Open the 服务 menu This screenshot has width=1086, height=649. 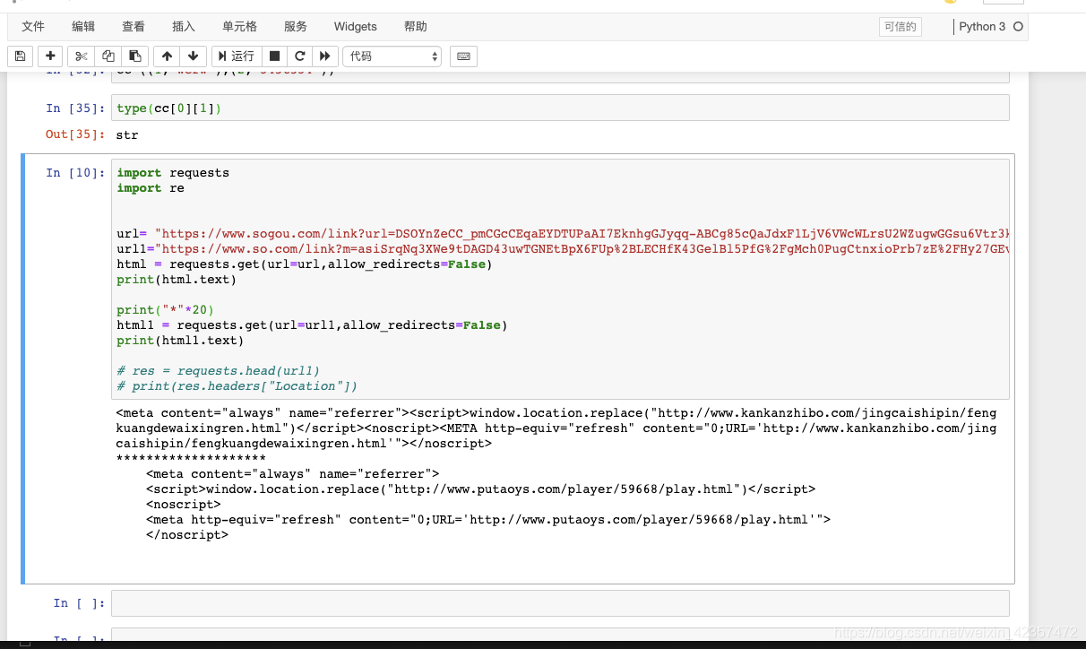(295, 27)
